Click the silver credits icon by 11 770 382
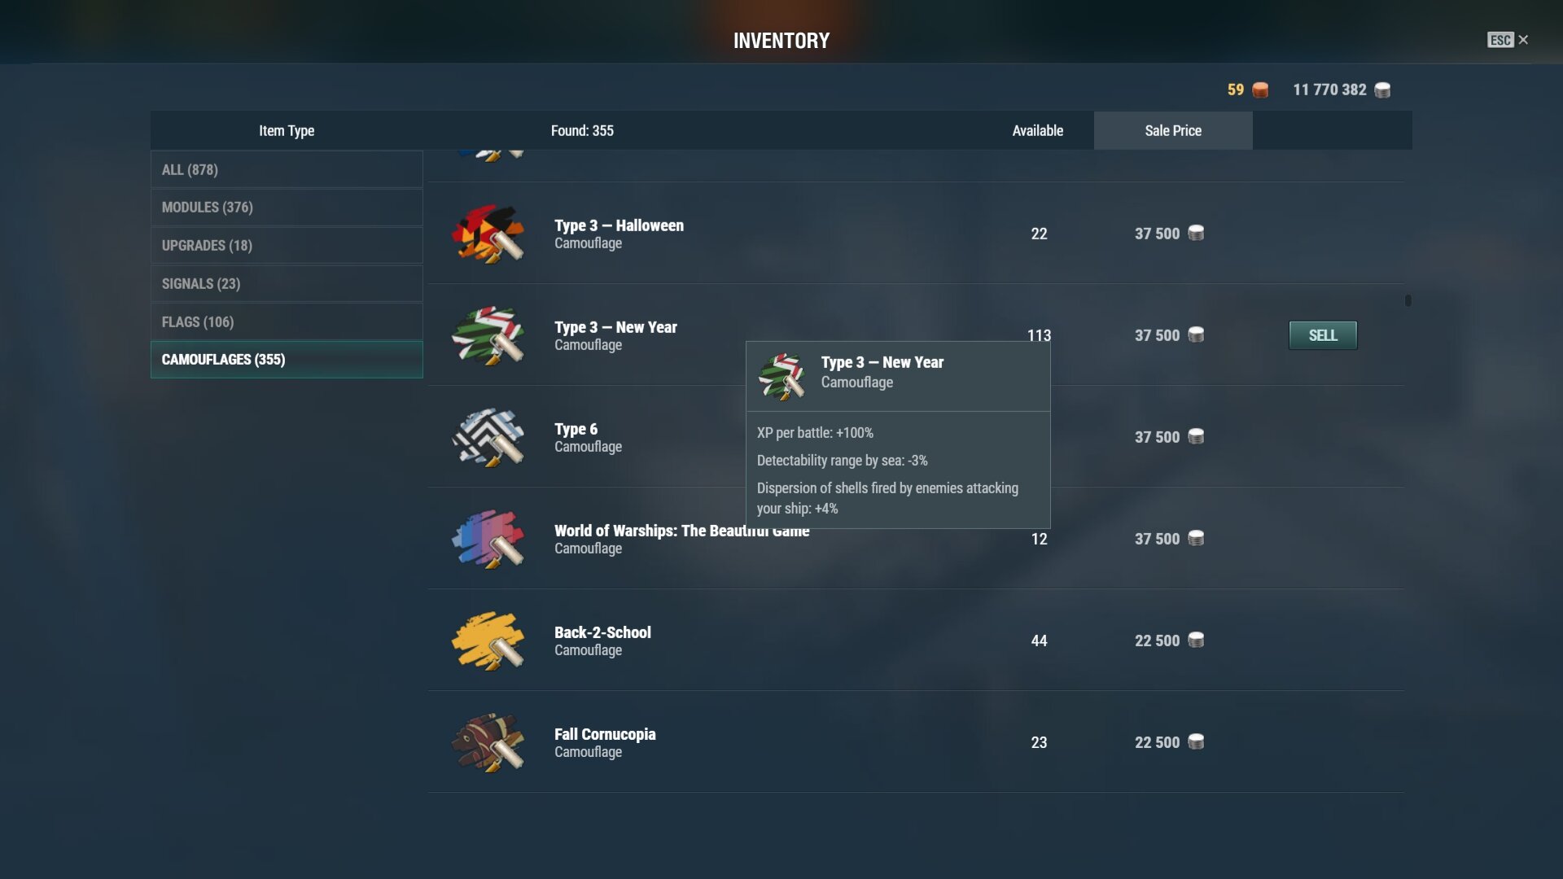This screenshot has height=879, width=1563. tap(1382, 90)
